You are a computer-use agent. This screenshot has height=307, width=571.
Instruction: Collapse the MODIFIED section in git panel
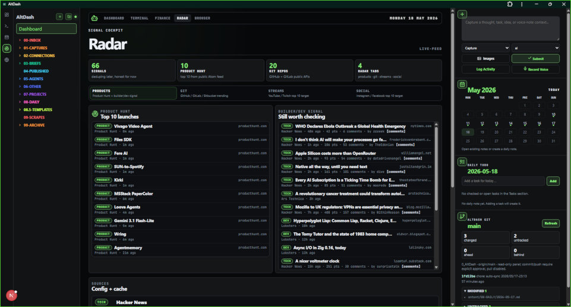(x=475, y=291)
